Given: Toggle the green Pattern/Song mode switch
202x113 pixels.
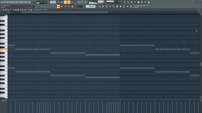Looking at the screenshot, I should click(x=38, y=3).
